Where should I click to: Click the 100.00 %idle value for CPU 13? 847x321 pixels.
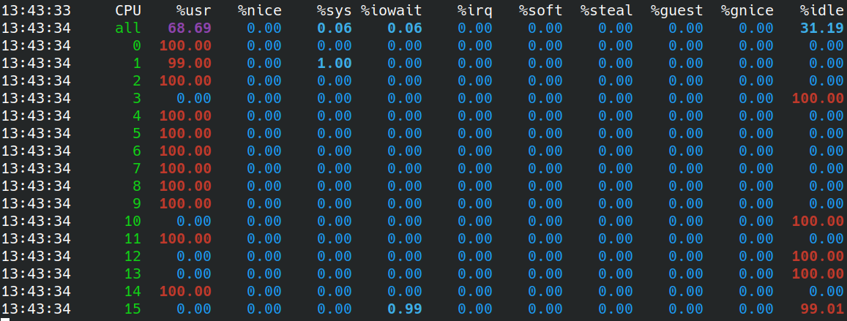pyautogui.click(x=817, y=273)
